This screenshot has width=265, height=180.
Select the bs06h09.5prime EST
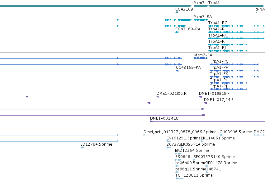tap(177, 166)
